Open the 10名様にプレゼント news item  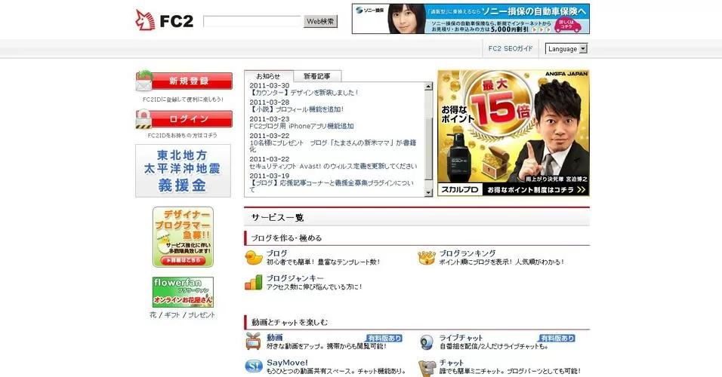coord(332,146)
